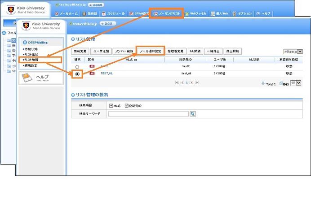Click the red category icon in the TEST_ML row
The height and width of the screenshot is (199, 311).
(92, 73)
